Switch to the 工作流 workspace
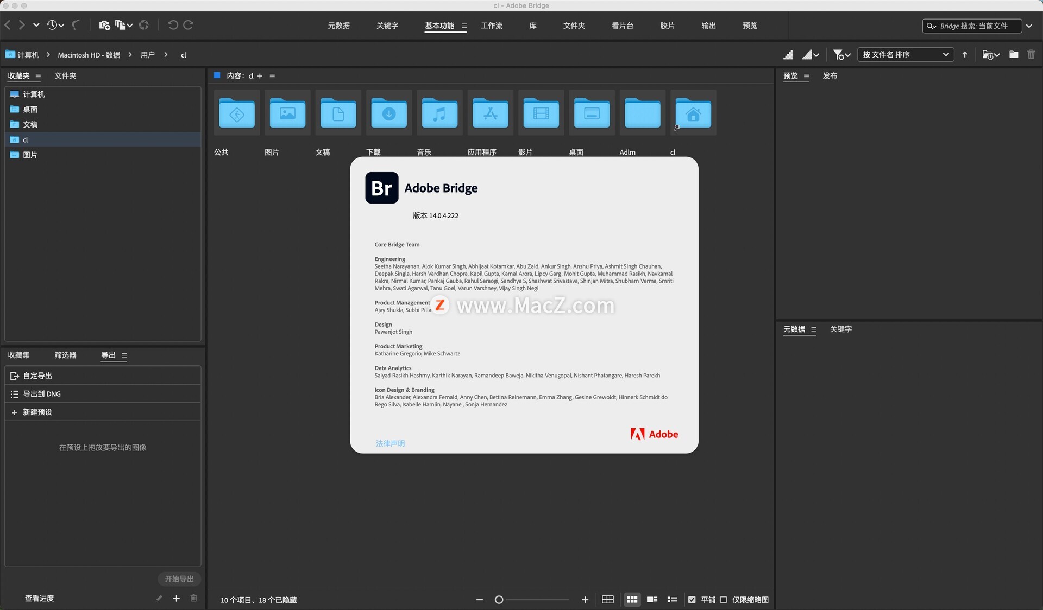This screenshot has height=610, width=1043. 492,26
